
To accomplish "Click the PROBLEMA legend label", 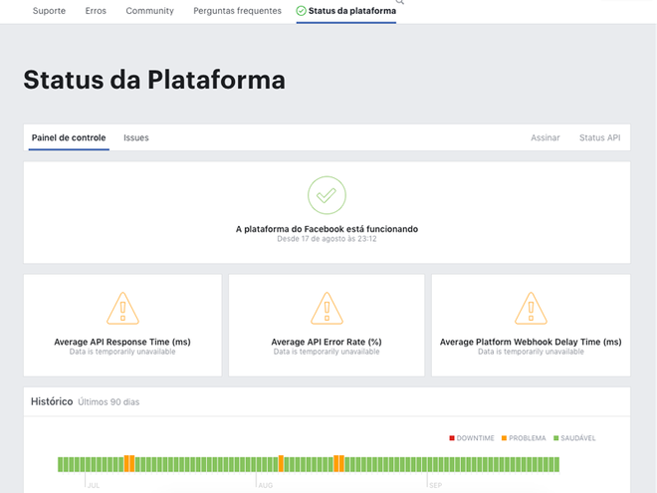I will click(x=528, y=438).
